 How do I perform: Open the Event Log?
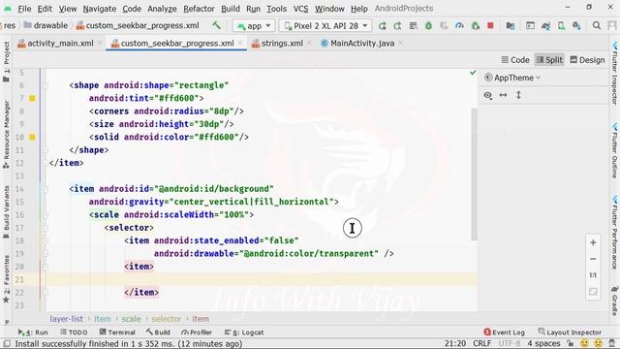(x=504, y=333)
